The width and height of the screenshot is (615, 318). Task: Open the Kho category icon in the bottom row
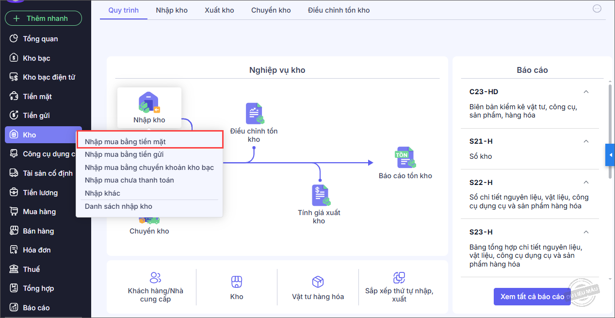(236, 282)
